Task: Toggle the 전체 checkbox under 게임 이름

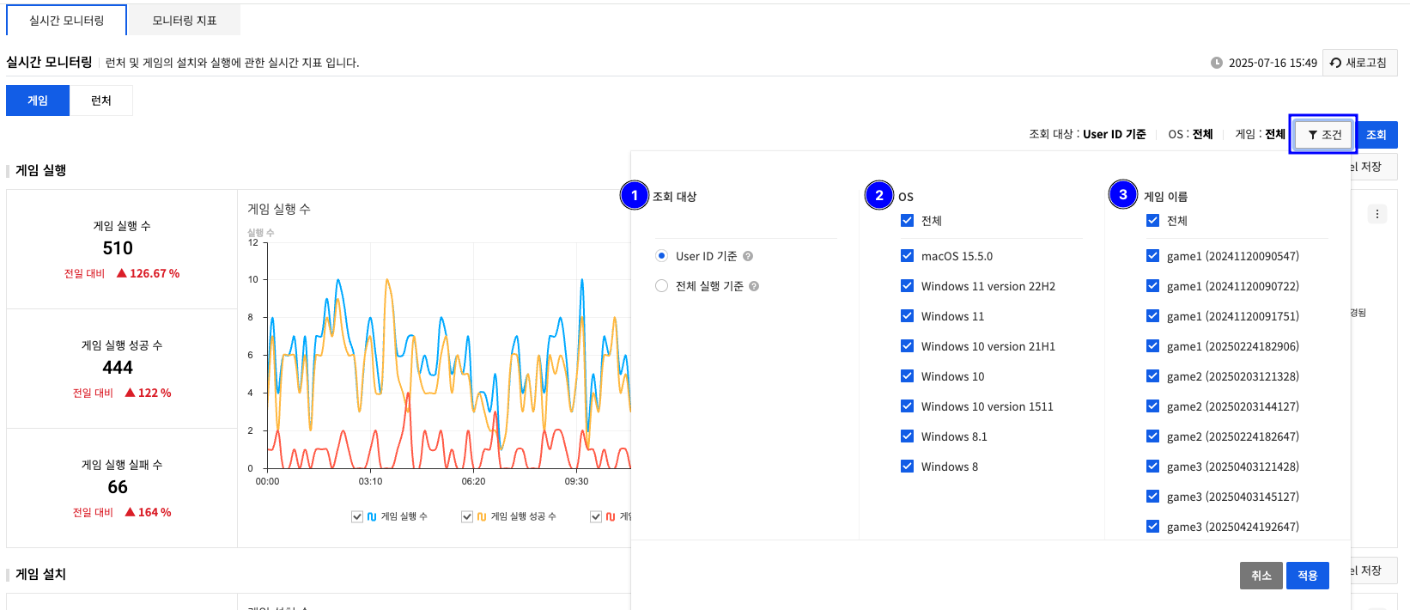Action: 1152,221
